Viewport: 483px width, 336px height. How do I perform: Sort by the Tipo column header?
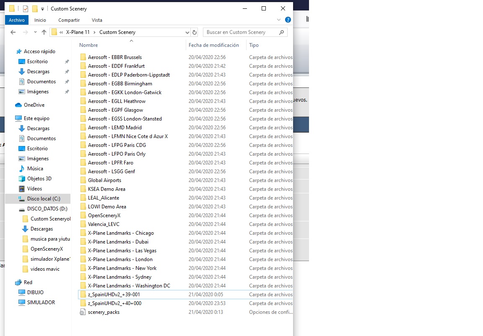[x=254, y=45]
